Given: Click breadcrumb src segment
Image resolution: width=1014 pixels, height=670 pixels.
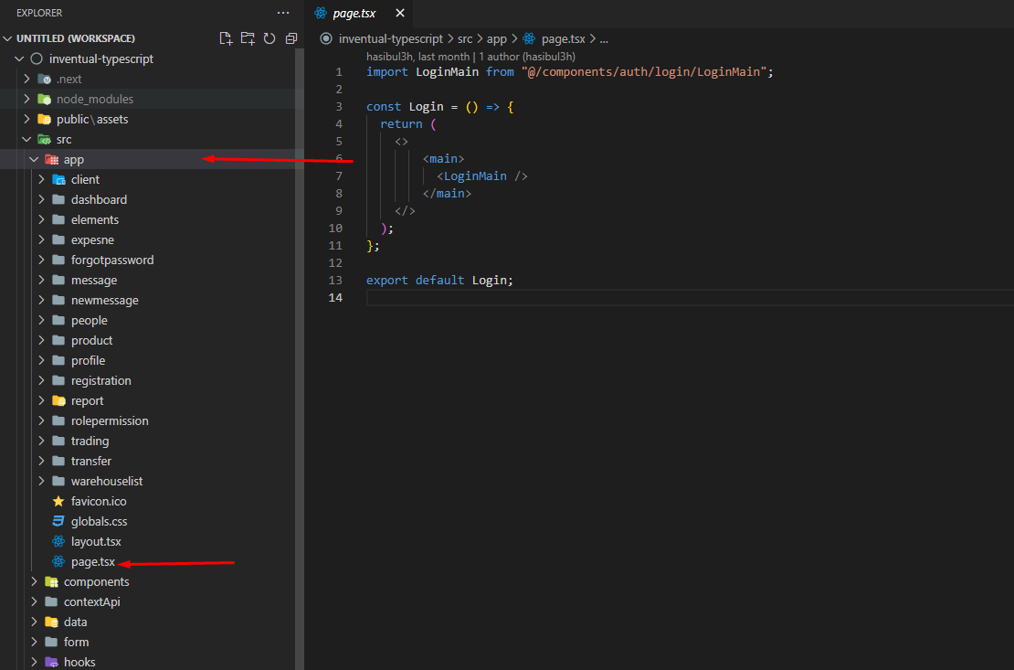Looking at the screenshot, I should (x=465, y=38).
